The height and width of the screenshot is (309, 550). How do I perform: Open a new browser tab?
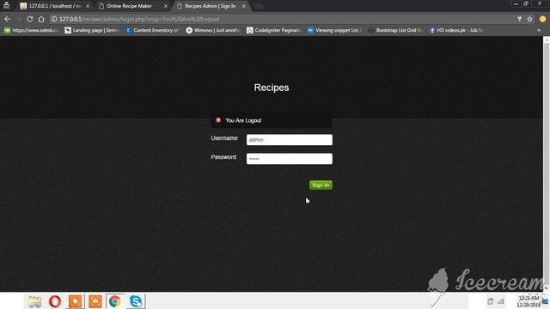coord(259,6)
